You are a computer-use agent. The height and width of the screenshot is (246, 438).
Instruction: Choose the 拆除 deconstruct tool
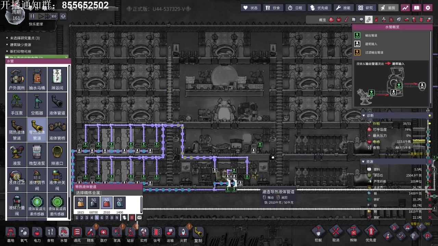[353, 234]
